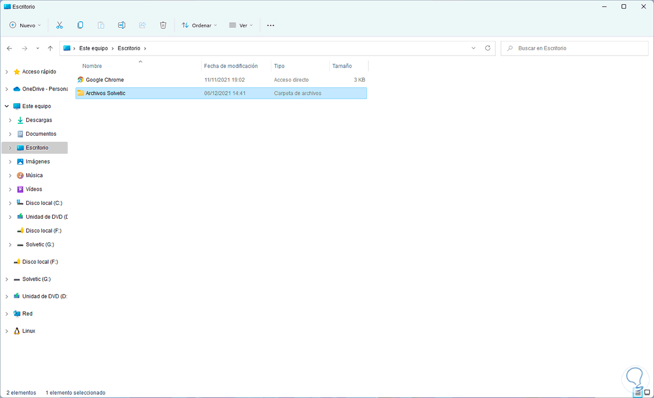Click the 06/12/2021 14:41 date cell

[x=225, y=93]
